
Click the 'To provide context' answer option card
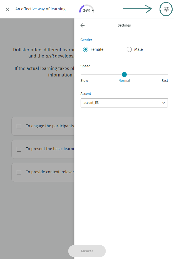pyautogui.click(x=43, y=172)
